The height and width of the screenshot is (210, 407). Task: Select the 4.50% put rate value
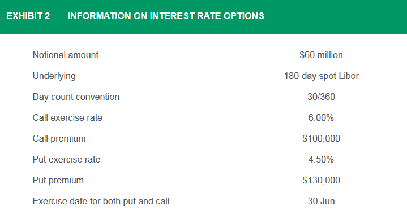pos(321,160)
